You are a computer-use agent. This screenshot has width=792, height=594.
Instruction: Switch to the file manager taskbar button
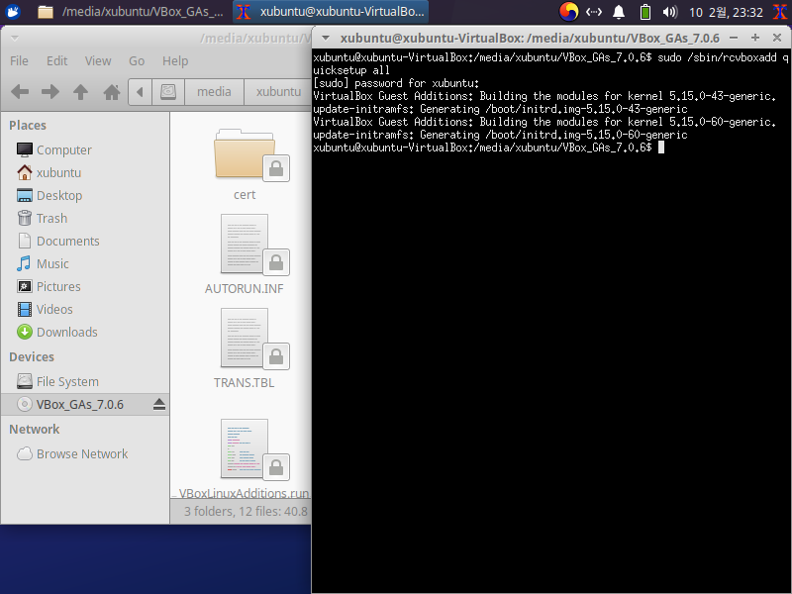pos(131,12)
